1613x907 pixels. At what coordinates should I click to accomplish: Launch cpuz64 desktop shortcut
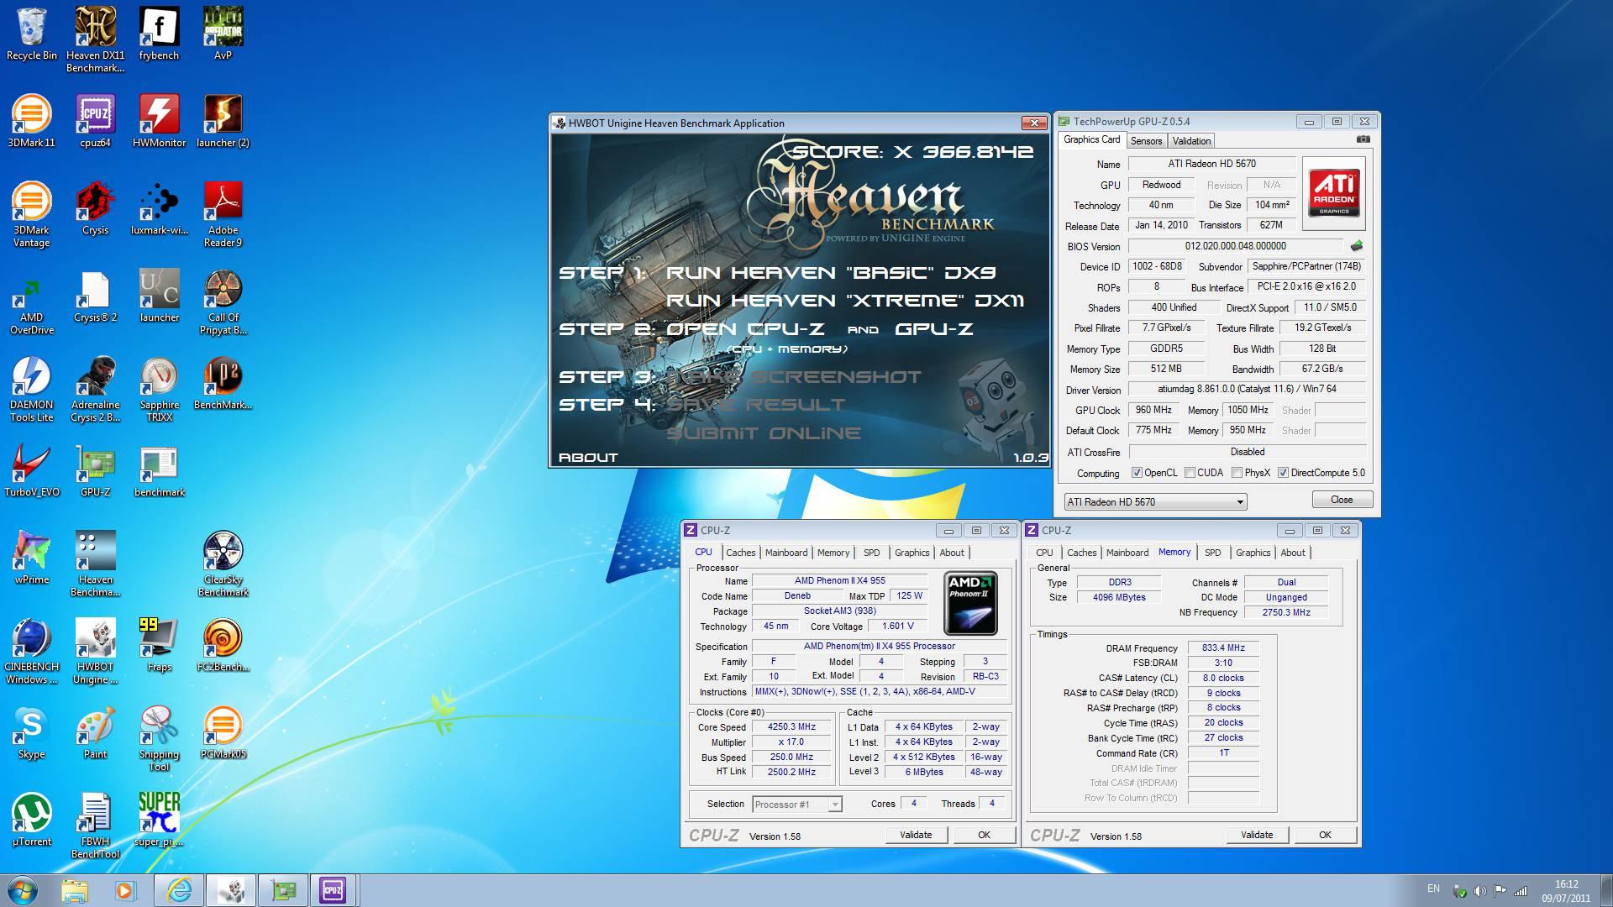95,121
